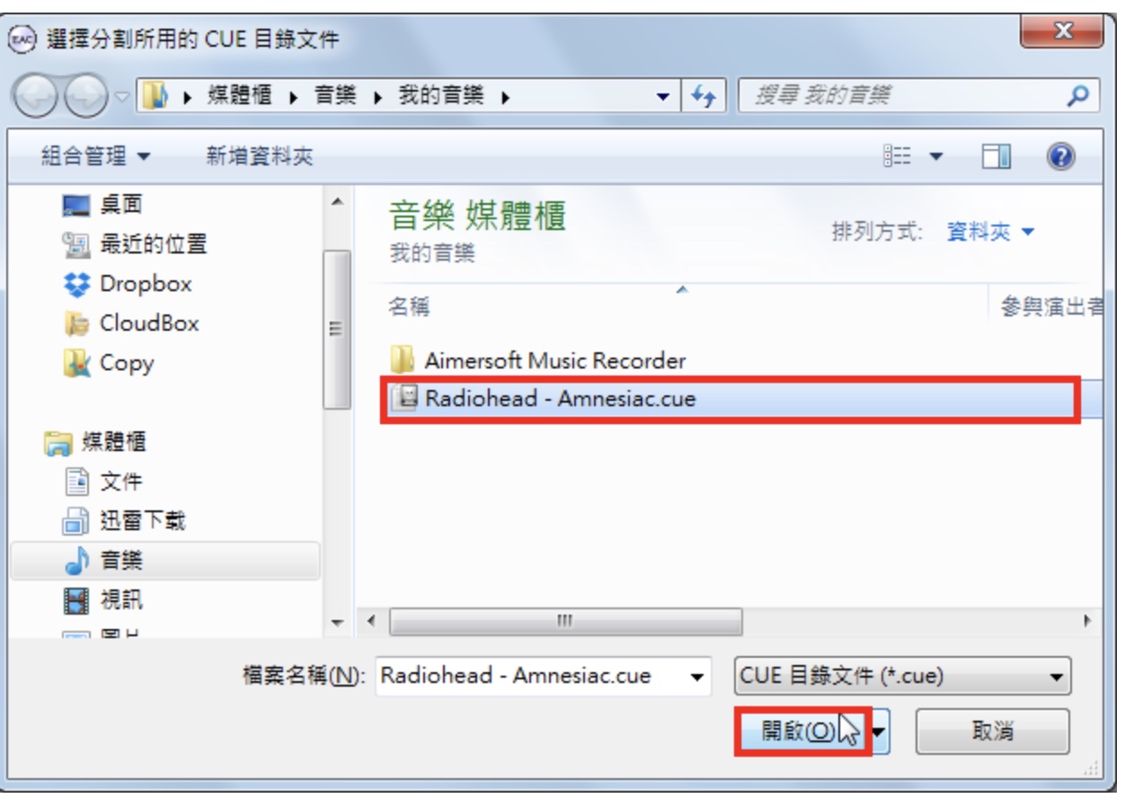The width and height of the screenshot is (1125, 798).
Task: Expand the file name history dropdown arrow
Action: pos(696,678)
